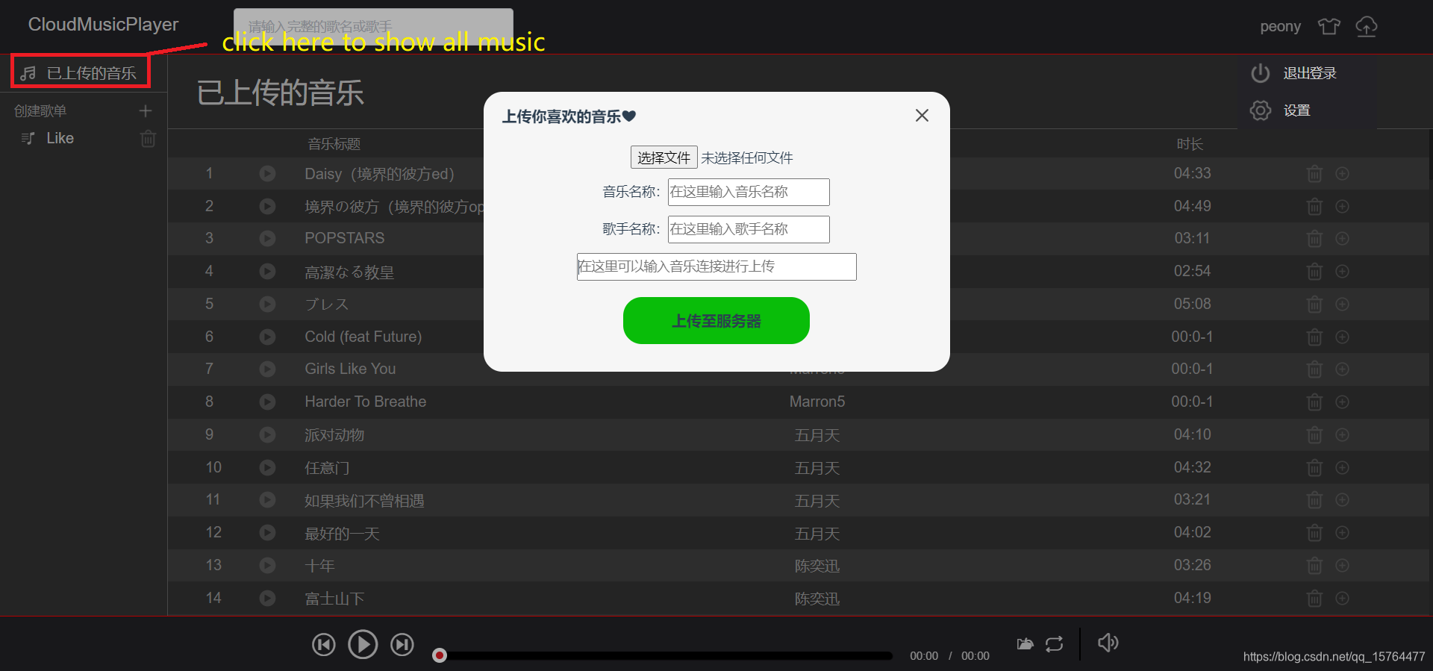Play the song POPSTARS
1433x671 pixels.
click(267, 239)
